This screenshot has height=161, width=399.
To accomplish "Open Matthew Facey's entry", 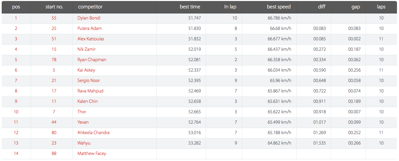I will click(x=92, y=153).
